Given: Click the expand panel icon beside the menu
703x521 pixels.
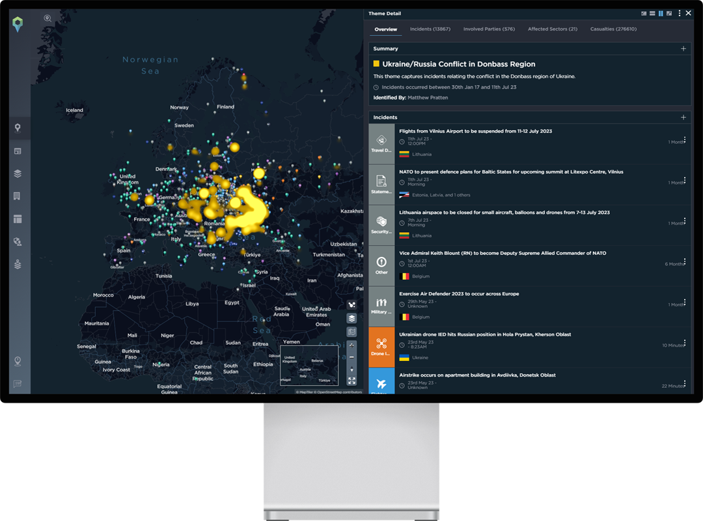Looking at the screenshot, I should 669,14.
